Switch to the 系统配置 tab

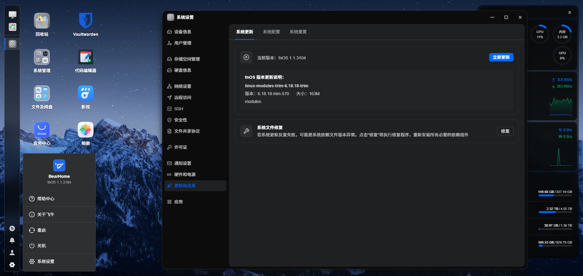[x=271, y=32]
